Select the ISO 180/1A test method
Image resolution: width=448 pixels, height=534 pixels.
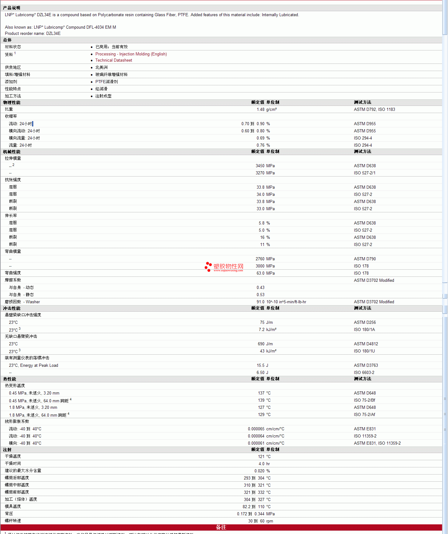tap(364, 330)
